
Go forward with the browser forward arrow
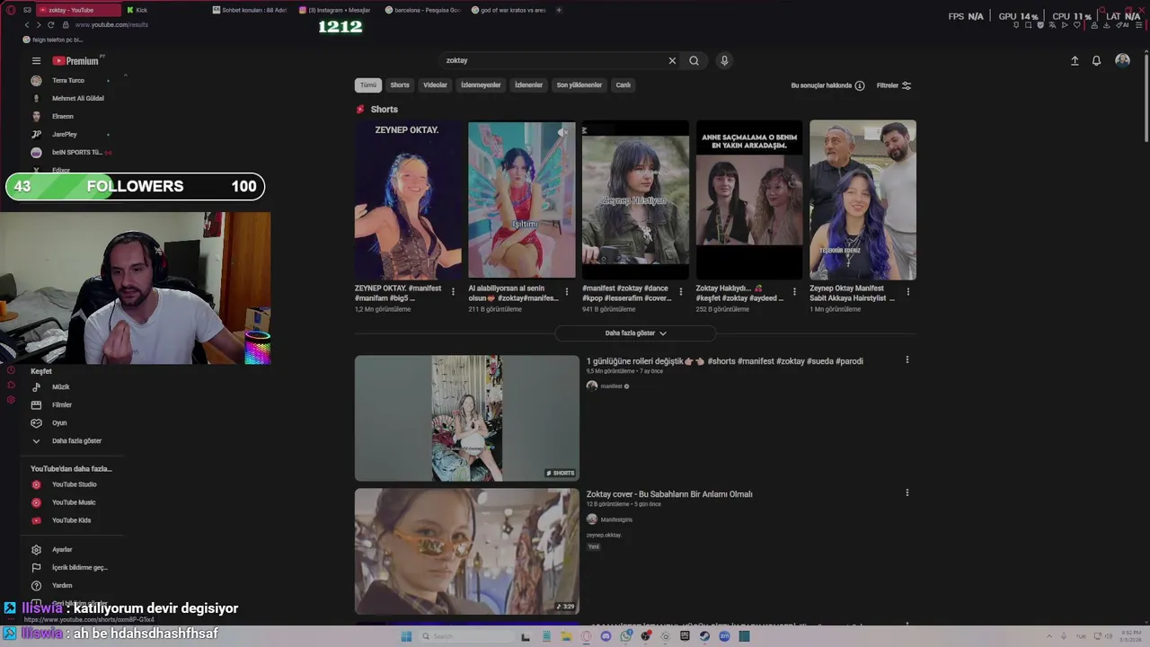coord(38,25)
